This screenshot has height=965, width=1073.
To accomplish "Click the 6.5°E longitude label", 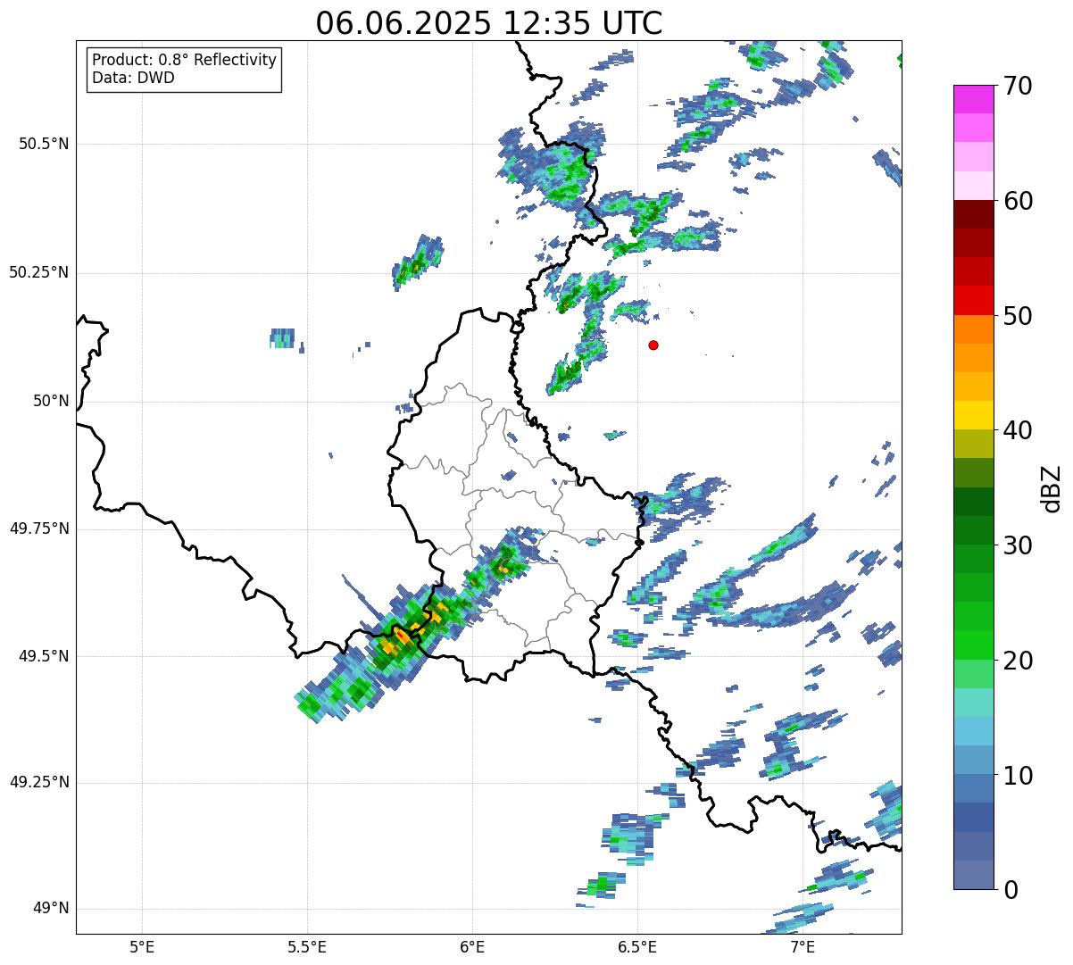I will pos(637,946).
